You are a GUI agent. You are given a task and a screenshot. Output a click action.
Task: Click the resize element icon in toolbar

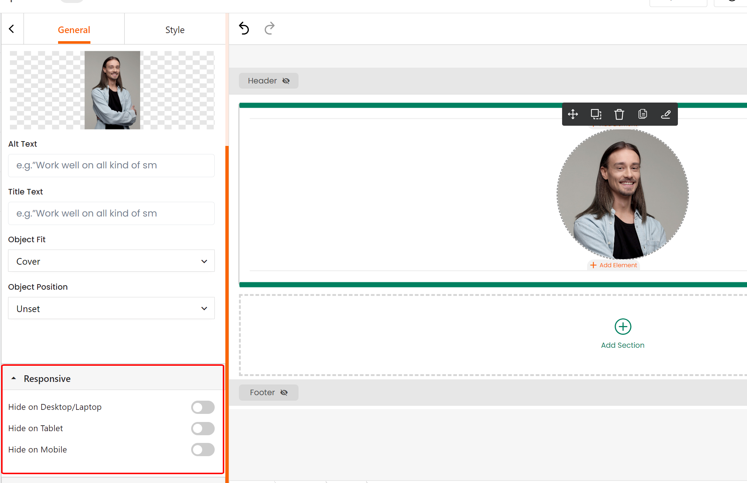pyautogui.click(x=596, y=114)
